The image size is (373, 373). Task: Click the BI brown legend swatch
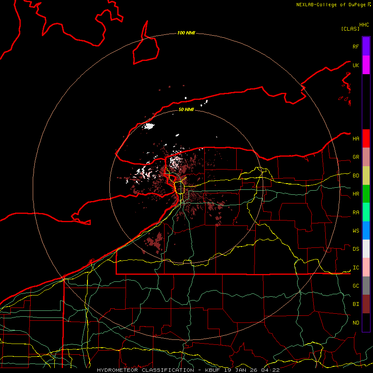pos(366,304)
